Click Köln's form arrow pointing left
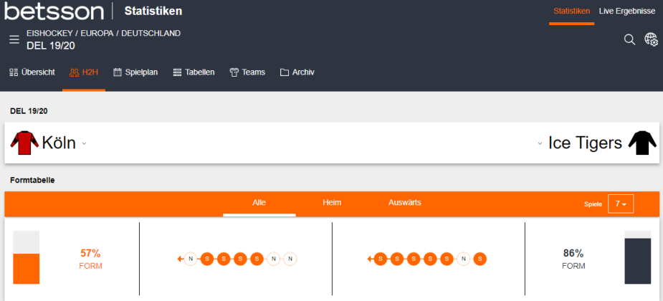This screenshot has width=663, height=301. pyautogui.click(x=180, y=258)
